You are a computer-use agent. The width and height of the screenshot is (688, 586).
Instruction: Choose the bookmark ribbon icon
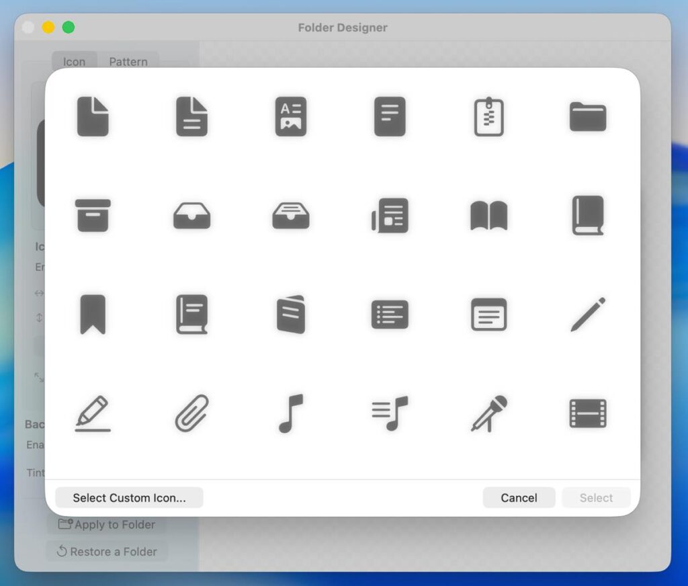point(93,314)
